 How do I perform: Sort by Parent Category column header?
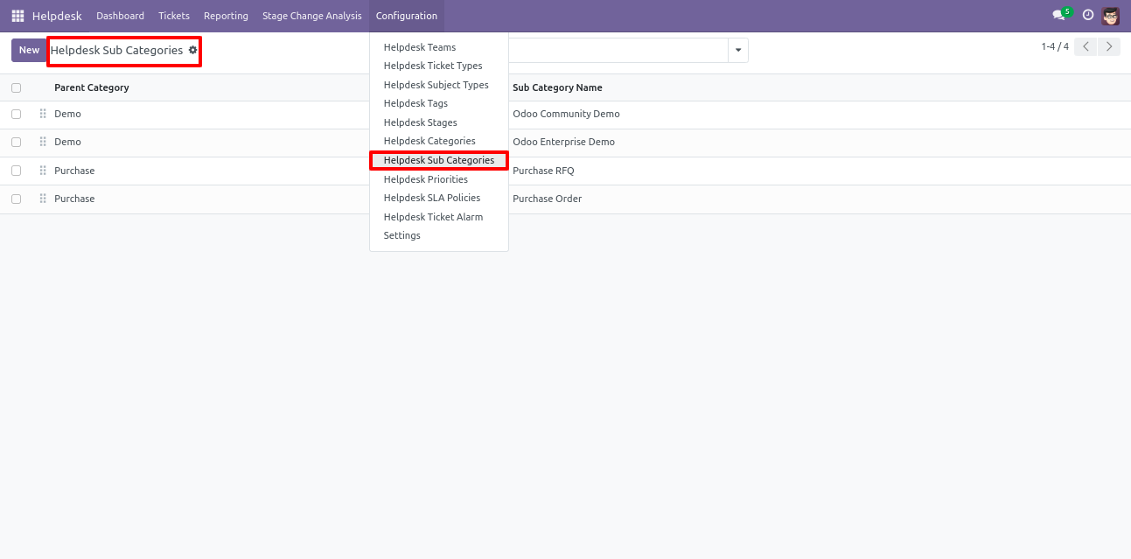[92, 87]
